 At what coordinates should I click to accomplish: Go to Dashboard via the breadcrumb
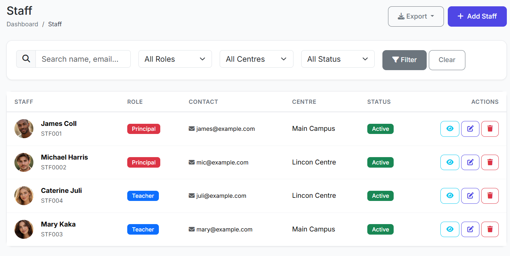pyautogui.click(x=22, y=24)
